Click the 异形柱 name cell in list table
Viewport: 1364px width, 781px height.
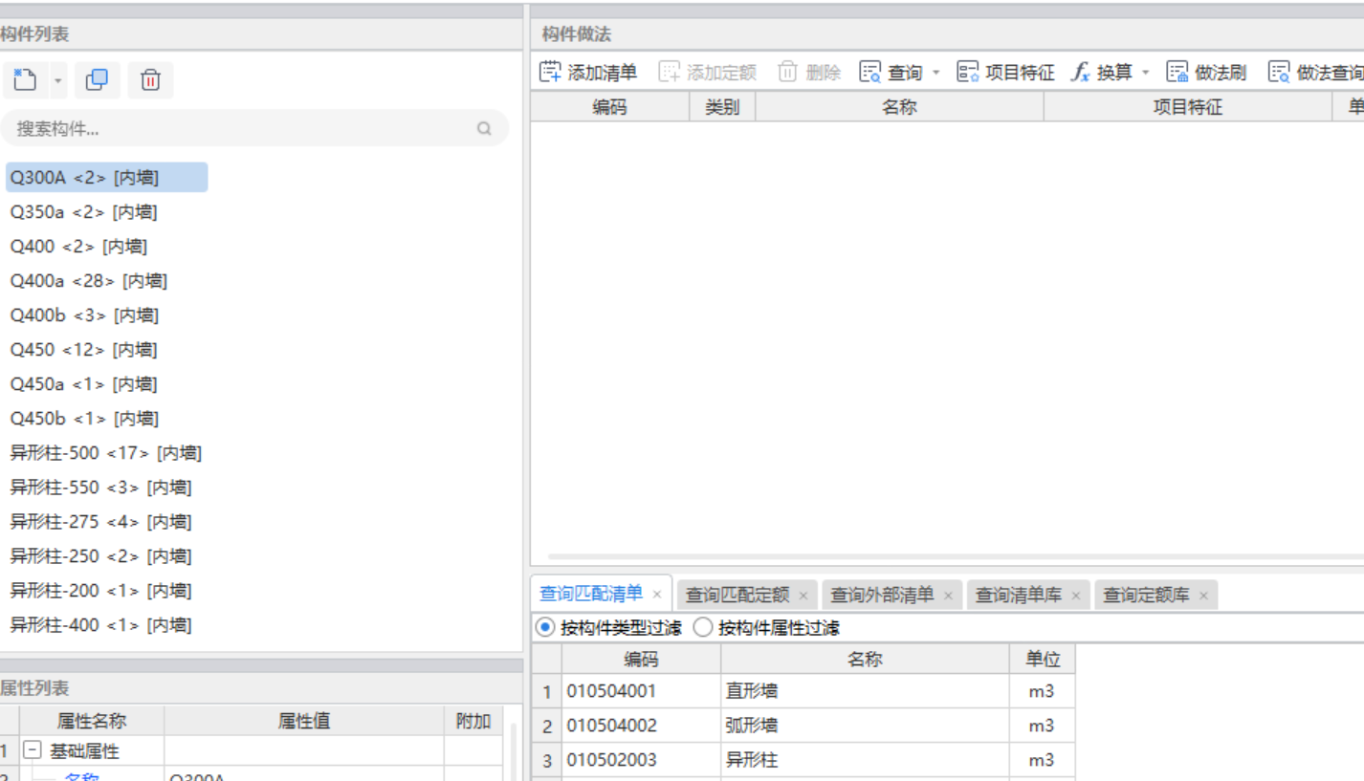(865, 760)
